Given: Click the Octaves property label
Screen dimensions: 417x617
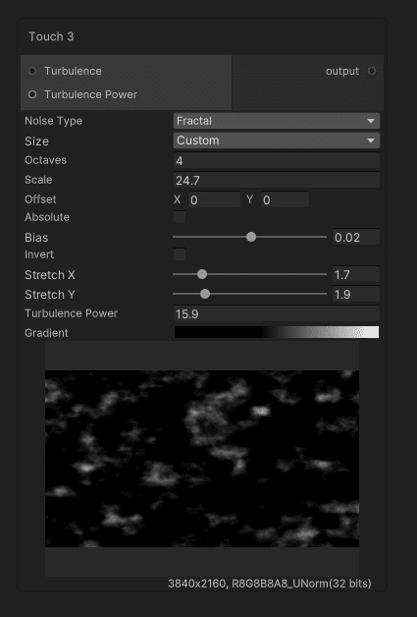Looking at the screenshot, I should click(45, 160).
